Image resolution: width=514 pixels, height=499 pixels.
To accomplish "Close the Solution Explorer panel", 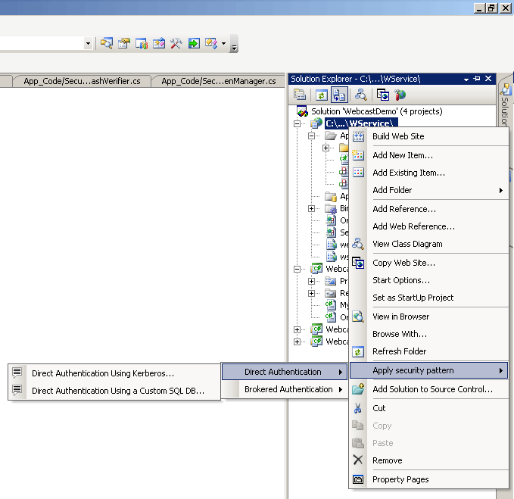I will point(488,79).
